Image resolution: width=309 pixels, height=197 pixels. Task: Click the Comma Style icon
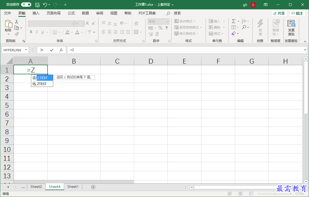click(167, 28)
